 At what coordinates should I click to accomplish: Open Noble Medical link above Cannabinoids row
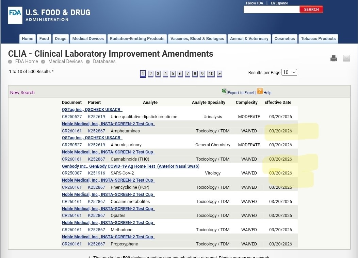tap(109, 152)
